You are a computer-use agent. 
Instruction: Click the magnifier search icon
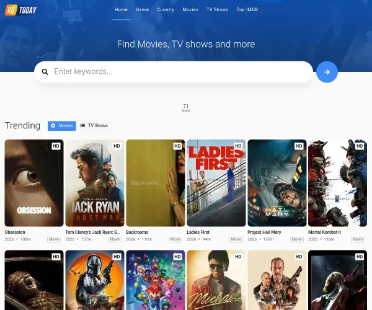coord(45,72)
